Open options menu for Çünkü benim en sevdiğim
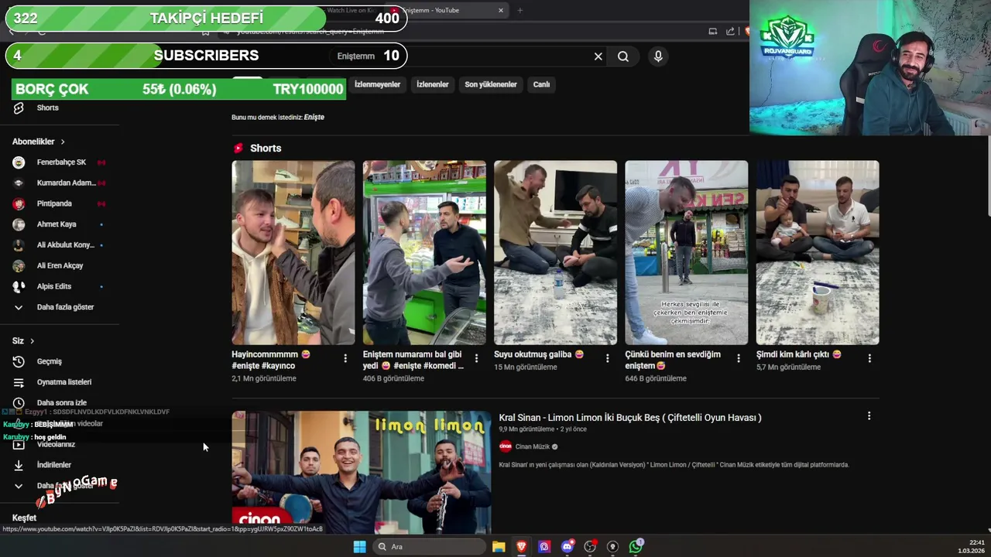This screenshot has height=557, width=991. click(x=738, y=358)
